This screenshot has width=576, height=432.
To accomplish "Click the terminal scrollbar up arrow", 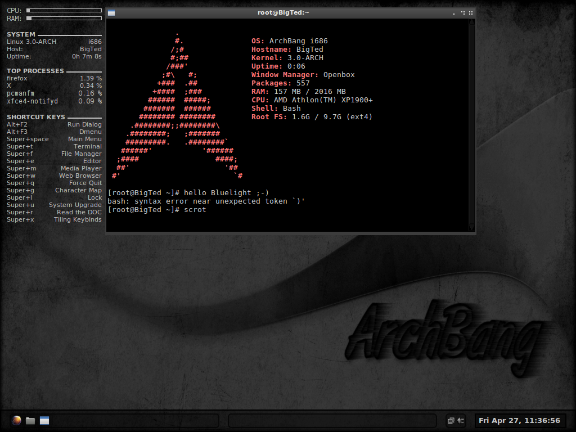I will coord(472,22).
